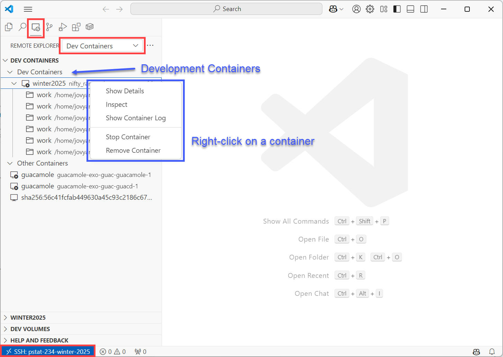Select the Source Control icon
This screenshot has height=357, width=503.
pyautogui.click(x=49, y=27)
